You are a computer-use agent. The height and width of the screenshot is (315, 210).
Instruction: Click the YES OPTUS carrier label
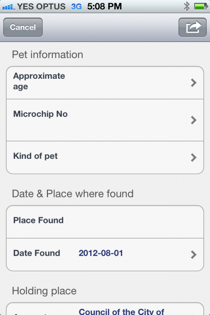(41, 6)
